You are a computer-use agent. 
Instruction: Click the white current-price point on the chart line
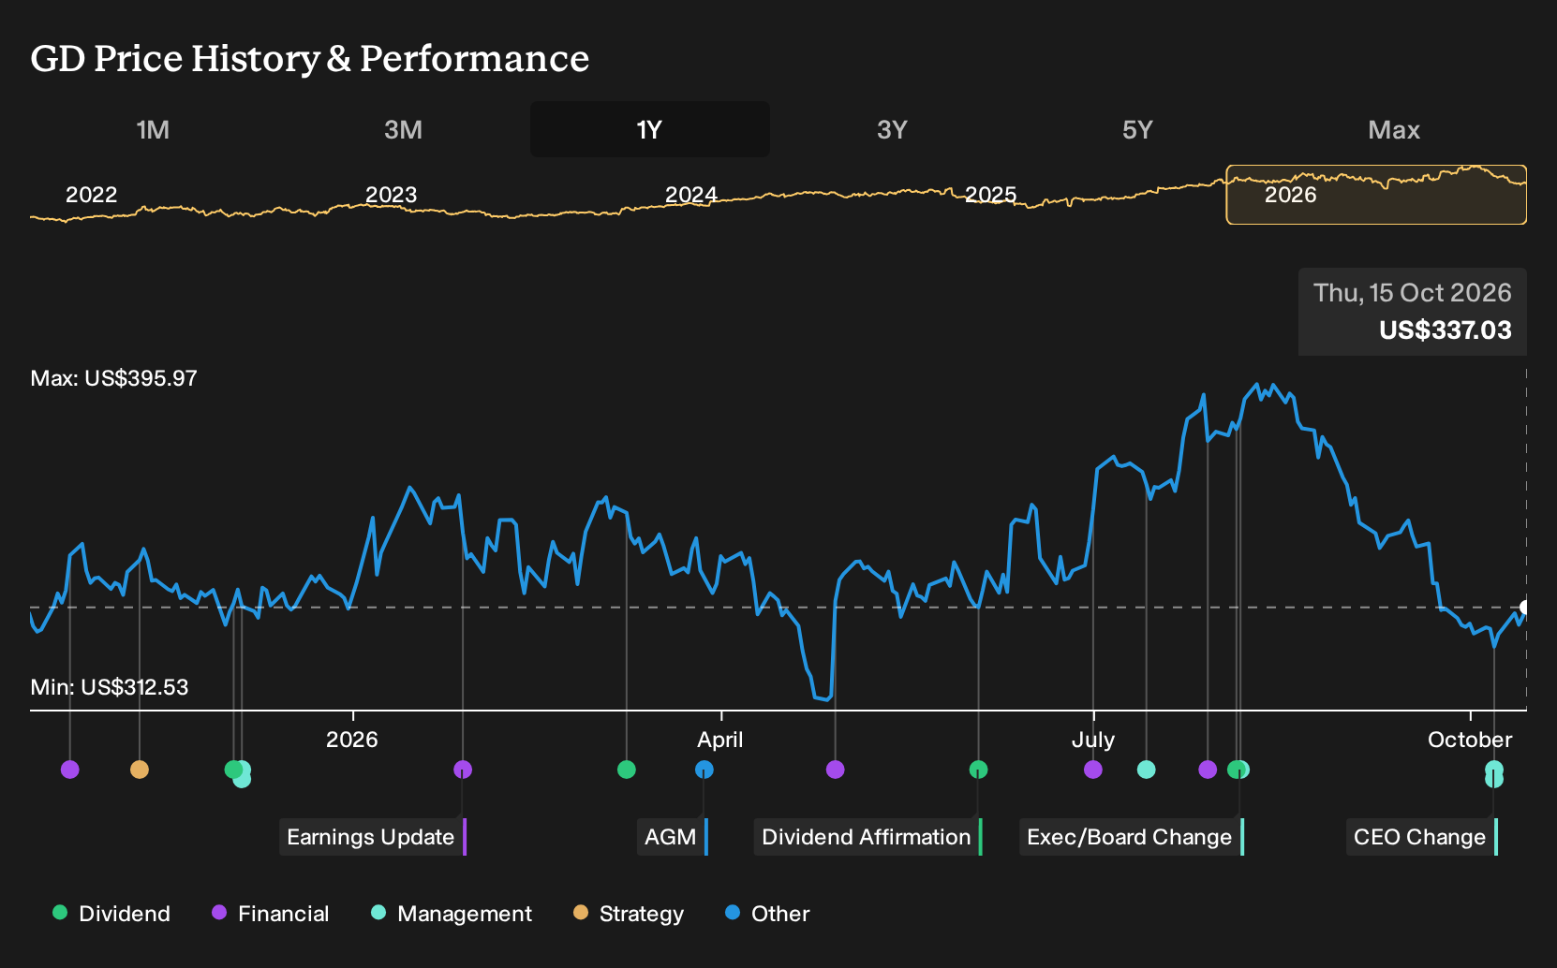(x=1526, y=608)
